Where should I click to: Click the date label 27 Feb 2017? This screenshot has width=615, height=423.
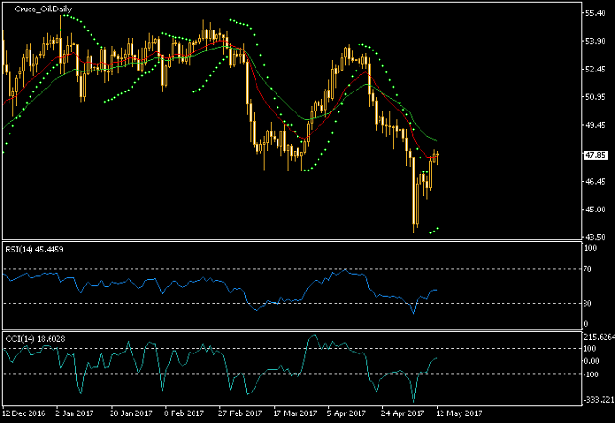click(x=240, y=413)
